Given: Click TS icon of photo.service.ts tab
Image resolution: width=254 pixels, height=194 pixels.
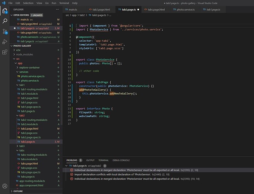Looking at the screenshot, I should [174, 9].
